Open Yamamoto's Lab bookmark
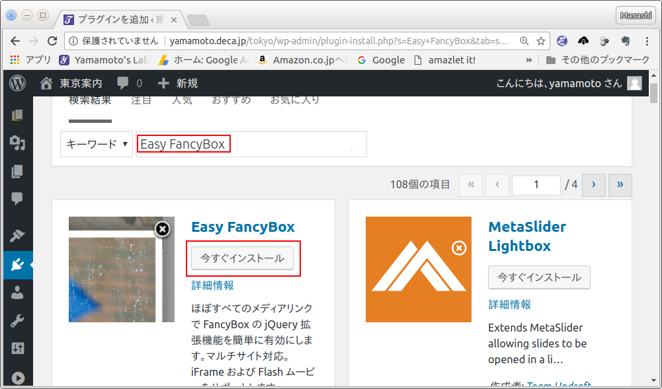 pos(104,60)
